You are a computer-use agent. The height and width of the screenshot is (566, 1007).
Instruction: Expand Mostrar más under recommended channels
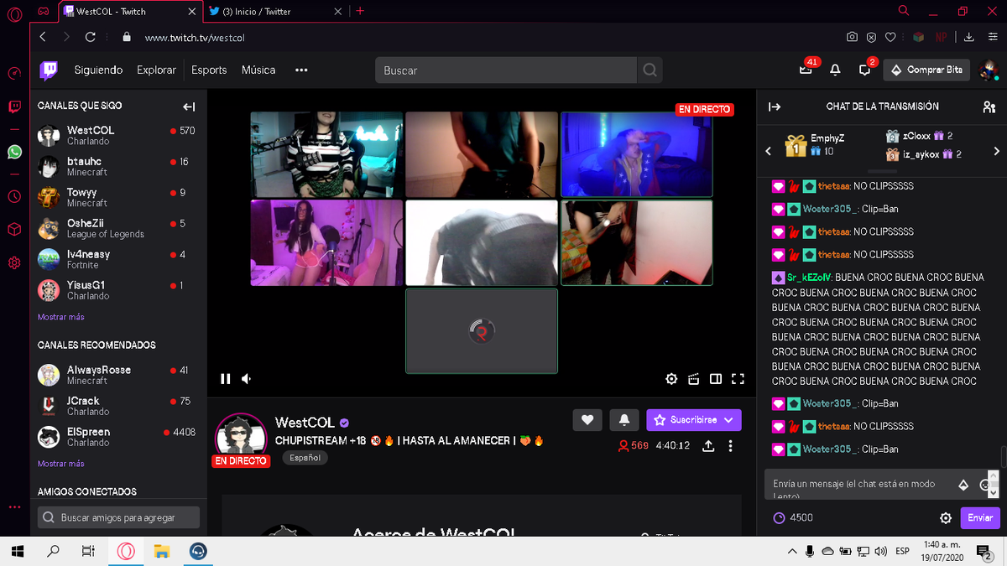pos(60,464)
